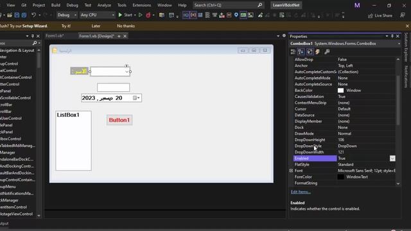Viewport: 411px width, 231px height.
Task: Open Properties window options dropdown
Action: coord(387,36)
